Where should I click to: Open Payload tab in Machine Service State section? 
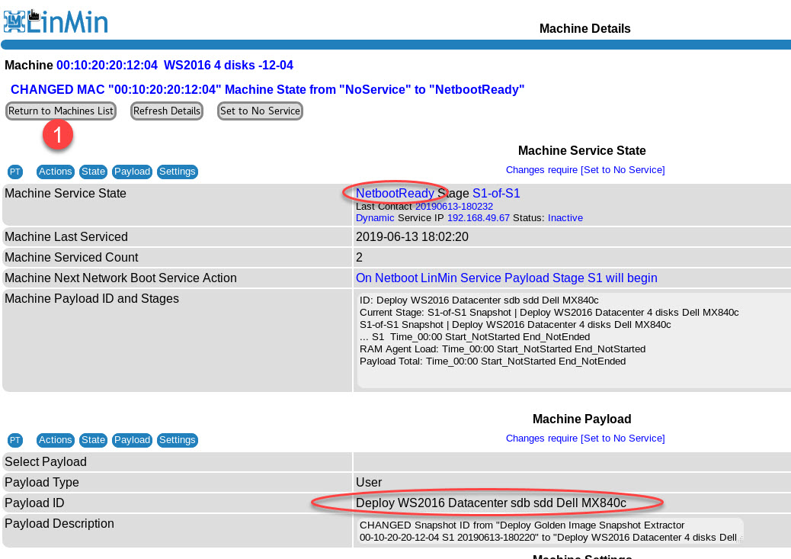coord(133,172)
